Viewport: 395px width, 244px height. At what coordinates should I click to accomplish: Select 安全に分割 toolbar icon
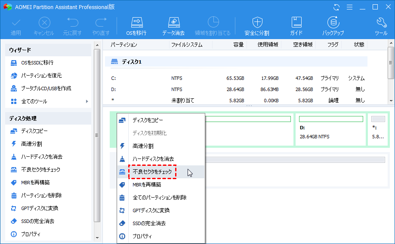[257, 26]
